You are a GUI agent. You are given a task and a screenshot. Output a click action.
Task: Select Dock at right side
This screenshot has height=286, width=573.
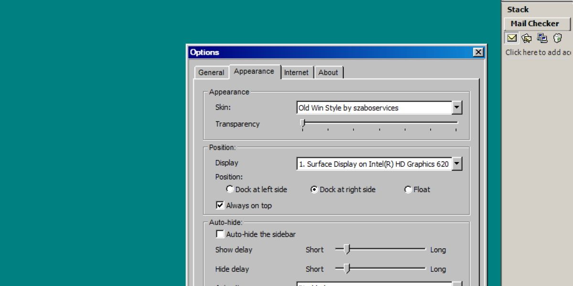[x=314, y=189]
